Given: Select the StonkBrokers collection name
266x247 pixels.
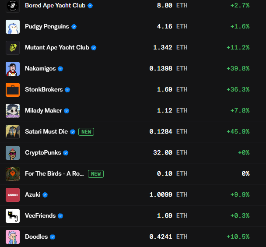Looking at the screenshot, I should click(x=44, y=90).
